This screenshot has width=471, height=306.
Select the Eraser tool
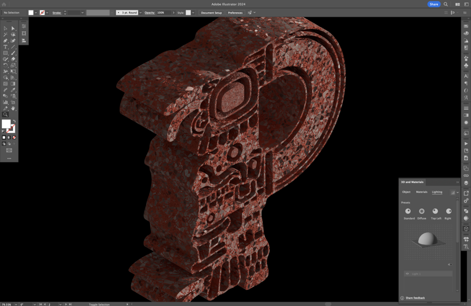coord(13,59)
